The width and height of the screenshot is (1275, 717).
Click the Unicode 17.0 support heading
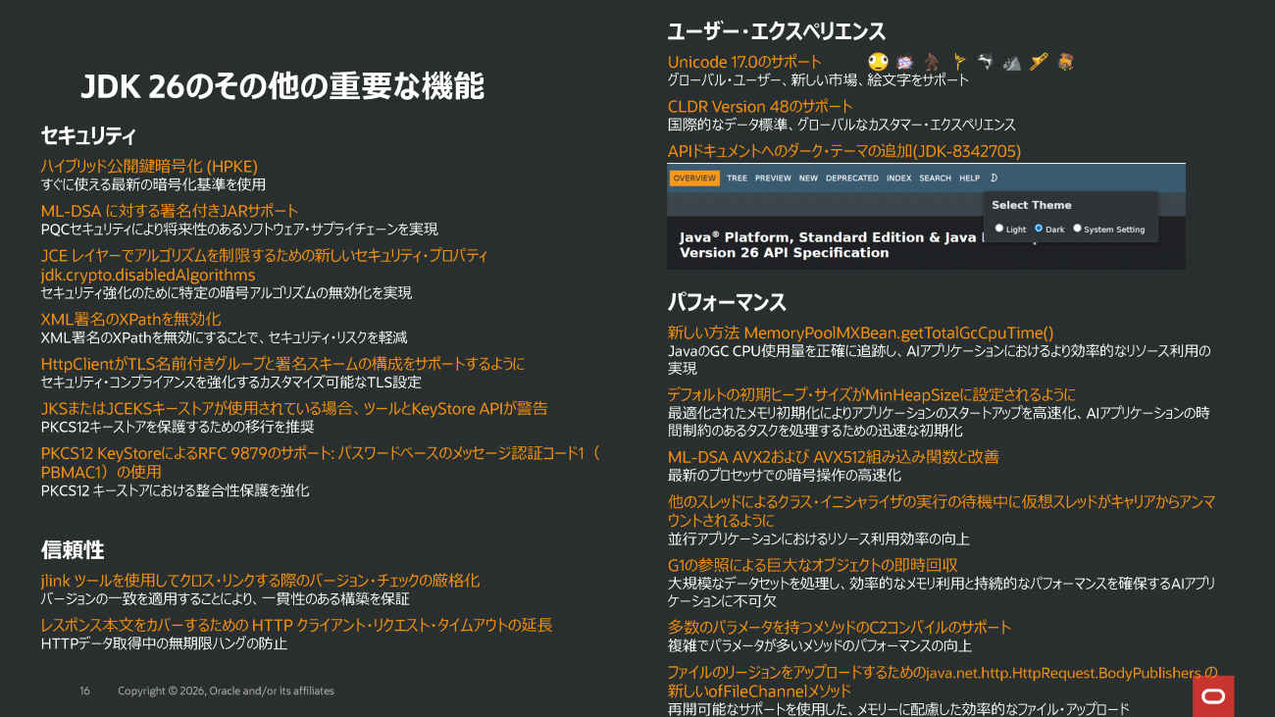click(744, 62)
